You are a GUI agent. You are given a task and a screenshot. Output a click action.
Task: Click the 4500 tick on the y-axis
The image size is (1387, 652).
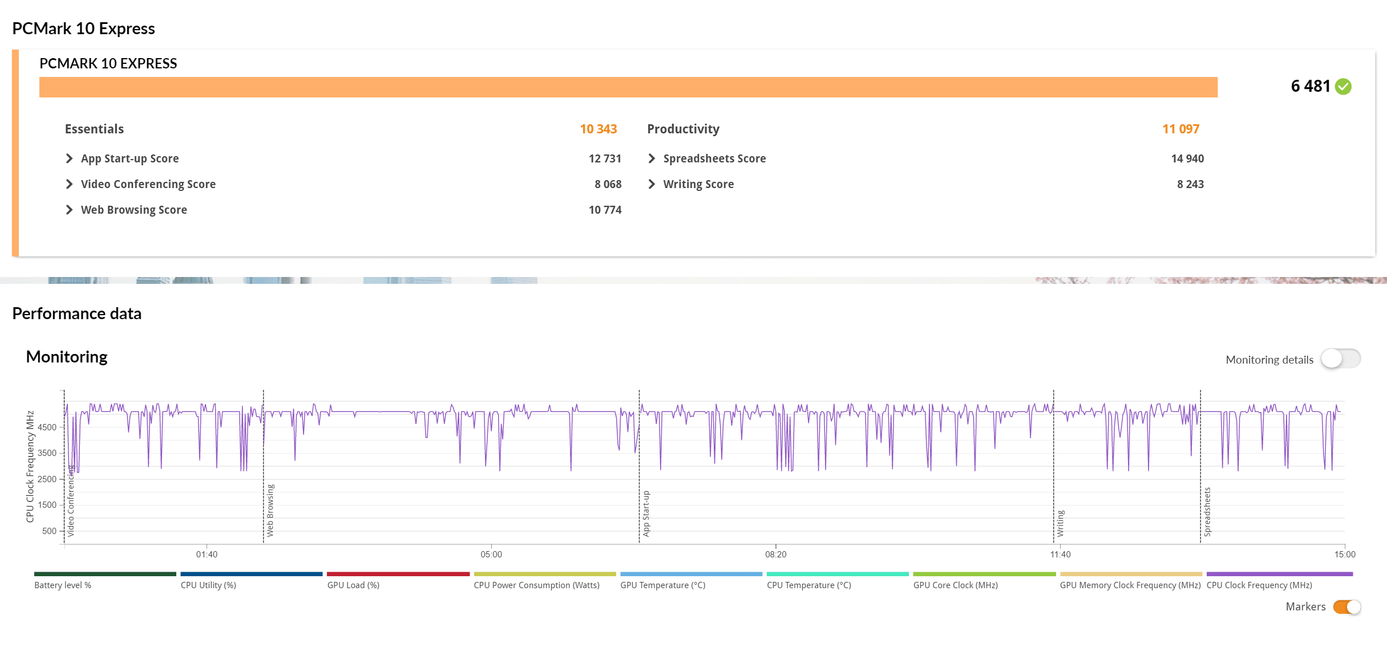(x=47, y=427)
